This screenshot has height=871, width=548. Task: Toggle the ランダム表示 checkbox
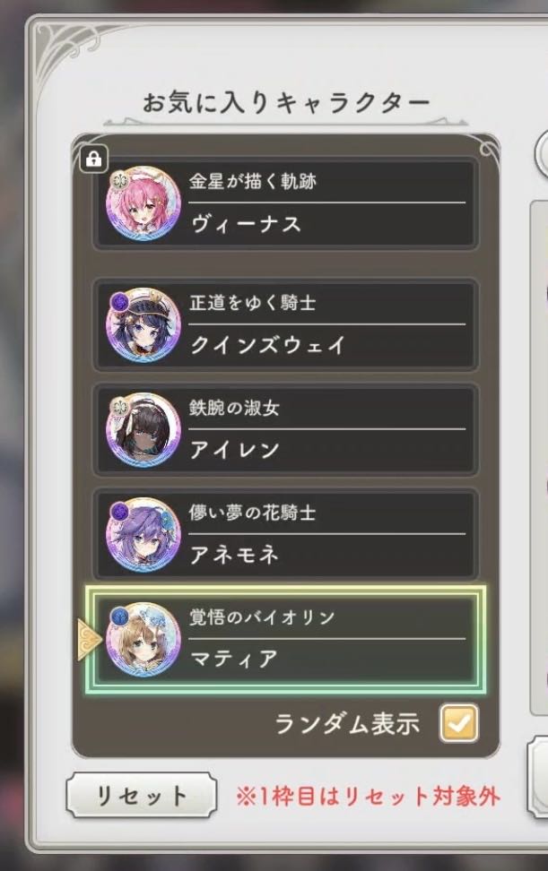point(458,723)
